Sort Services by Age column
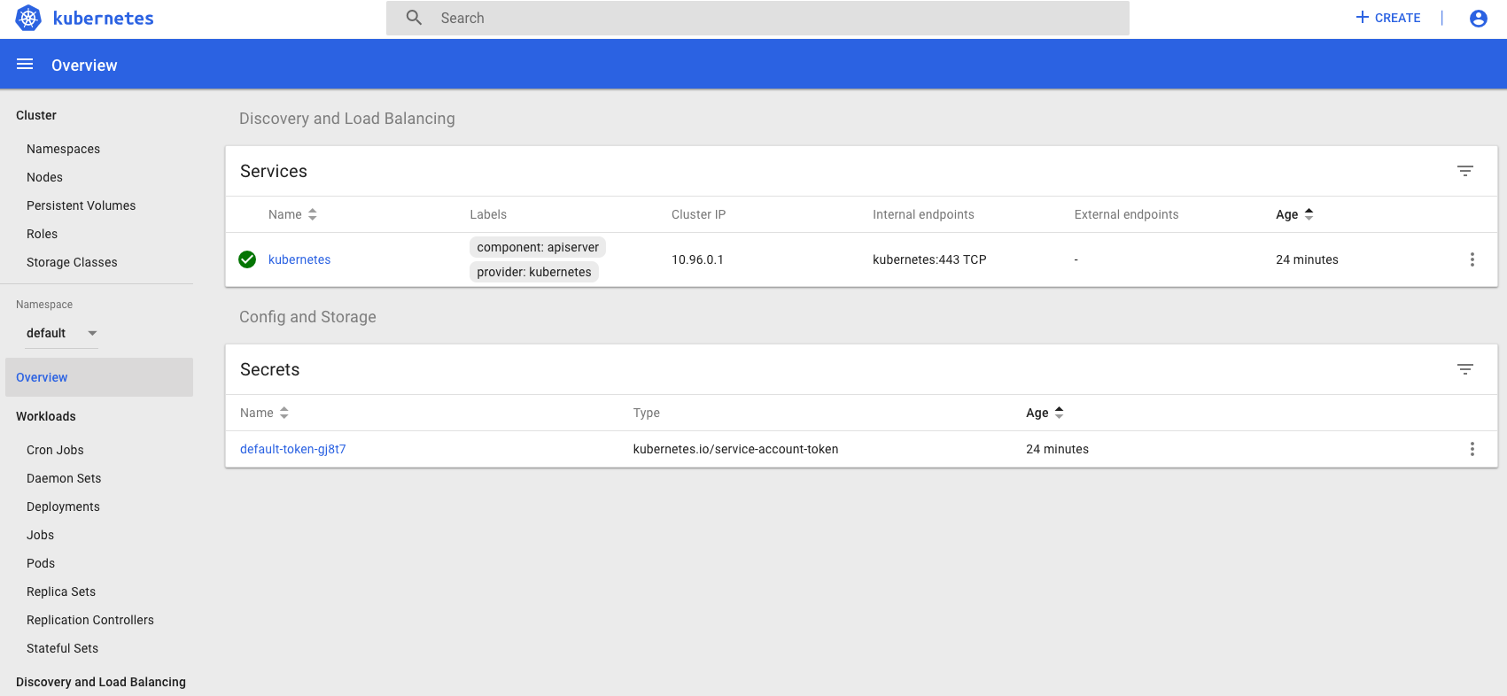1507x696 pixels. (x=1294, y=214)
